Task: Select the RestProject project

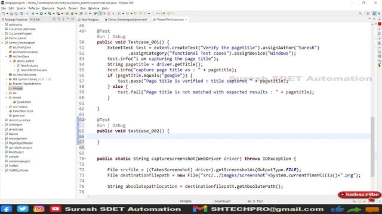Action: [16, 152]
